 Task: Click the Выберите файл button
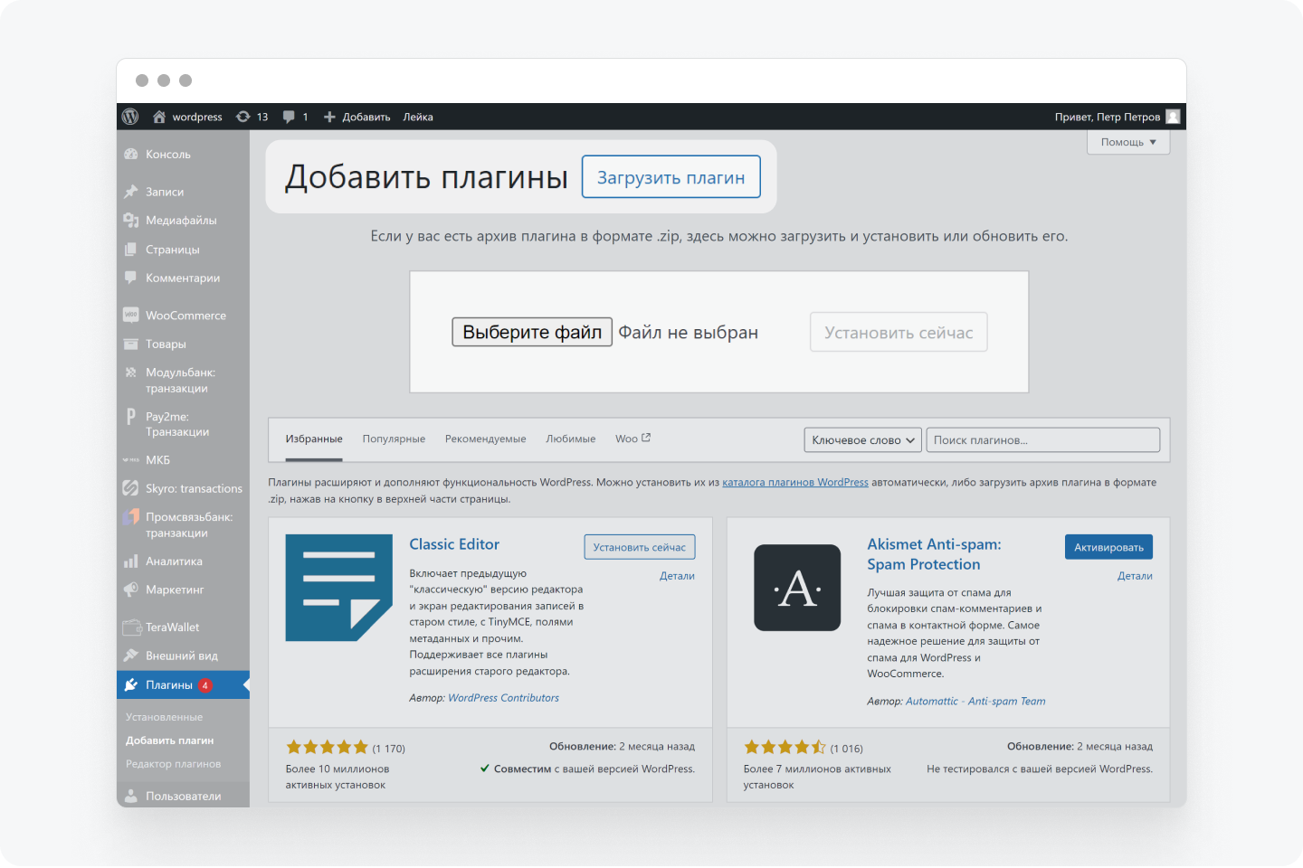[532, 332]
